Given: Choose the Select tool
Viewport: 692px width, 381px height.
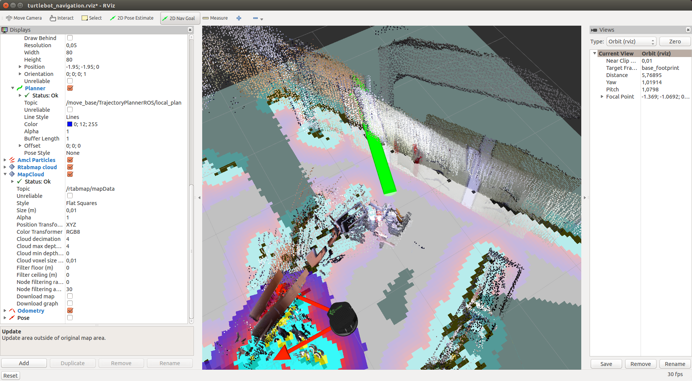Looking at the screenshot, I should (x=92, y=18).
